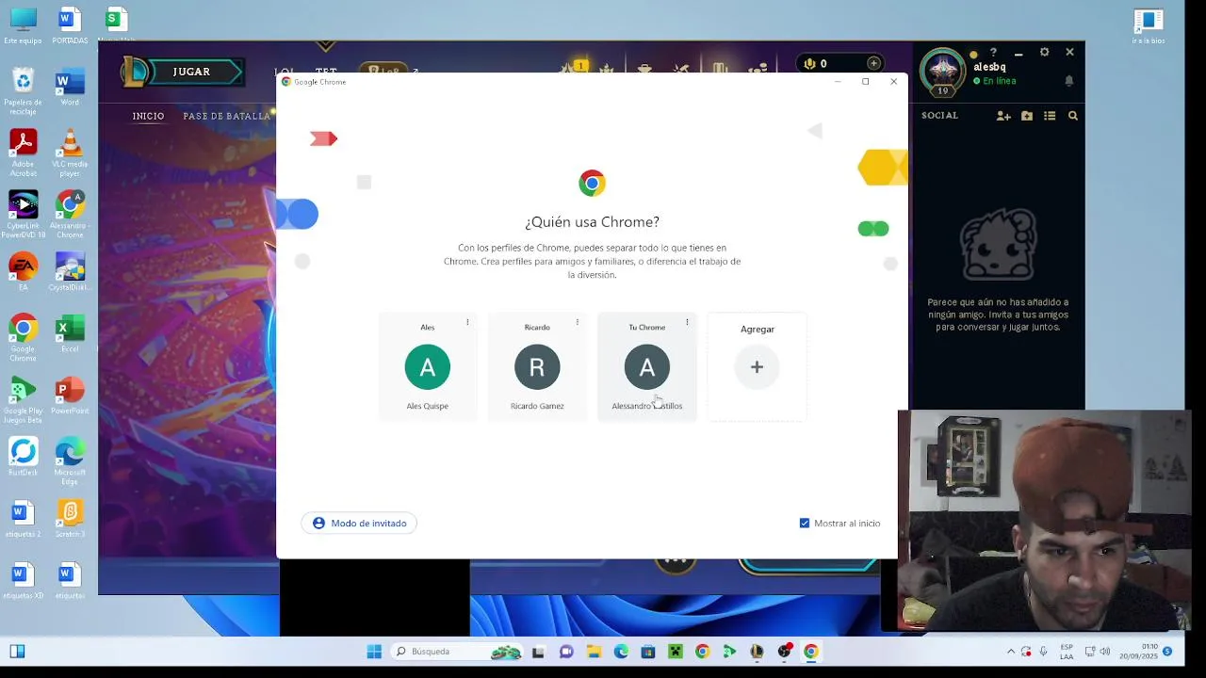
Task: Select the Tu Chrome Alessandro profile
Action: tap(647, 367)
